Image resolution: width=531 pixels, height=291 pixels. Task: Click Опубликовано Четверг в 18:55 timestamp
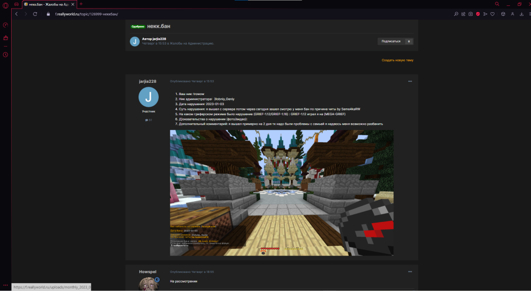(x=192, y=272)
